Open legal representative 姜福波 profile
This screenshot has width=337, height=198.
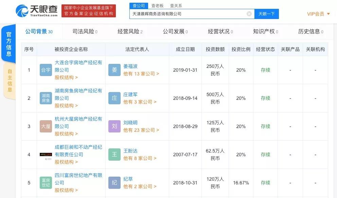point(130,66)
